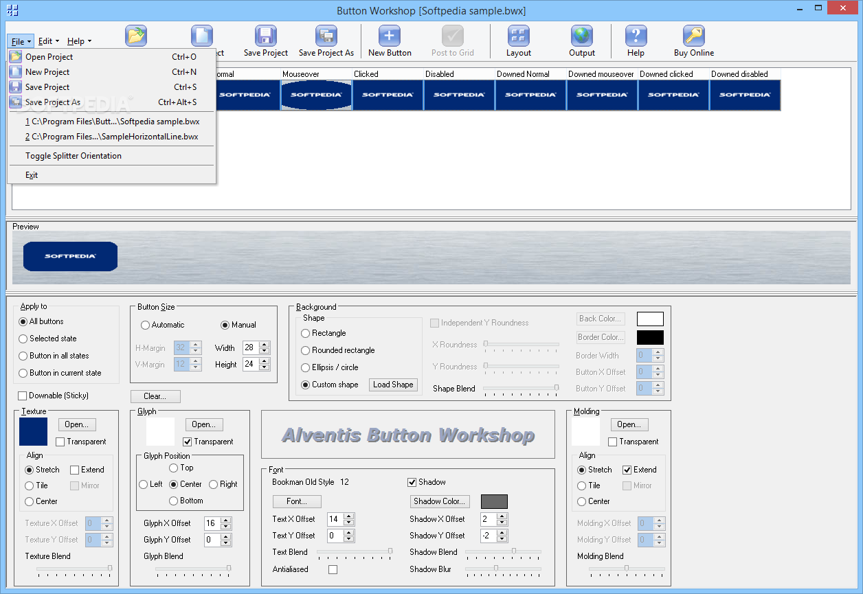Select the Downed Normal state thumbnail
Screen dimensions: 863x594
530,95
